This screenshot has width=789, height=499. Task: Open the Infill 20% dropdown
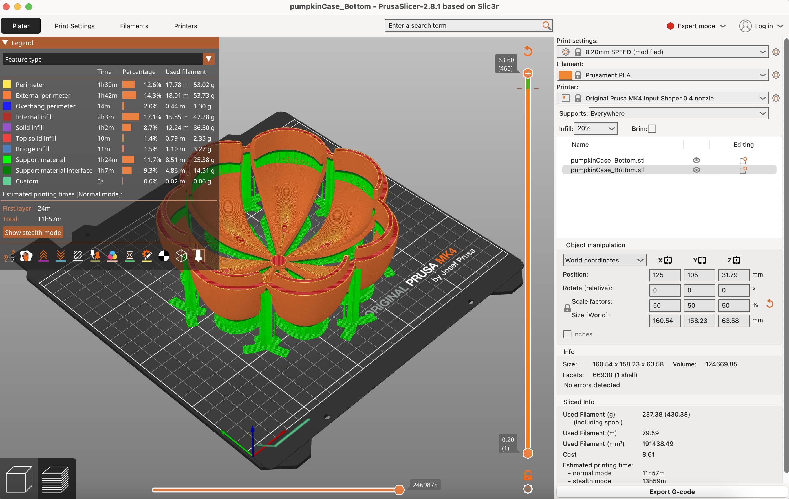tap(596, 128)
